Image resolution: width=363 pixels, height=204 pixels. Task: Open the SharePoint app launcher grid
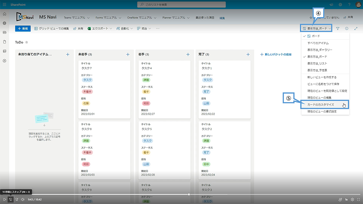coord(4,4)
